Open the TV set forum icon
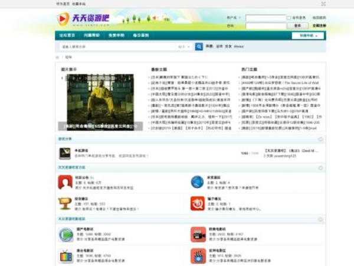This screenshot has width=354, height=266. (65, 256)
